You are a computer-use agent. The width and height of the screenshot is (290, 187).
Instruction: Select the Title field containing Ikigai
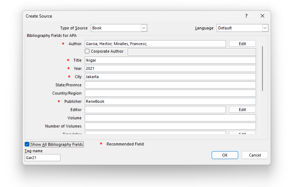170,60
